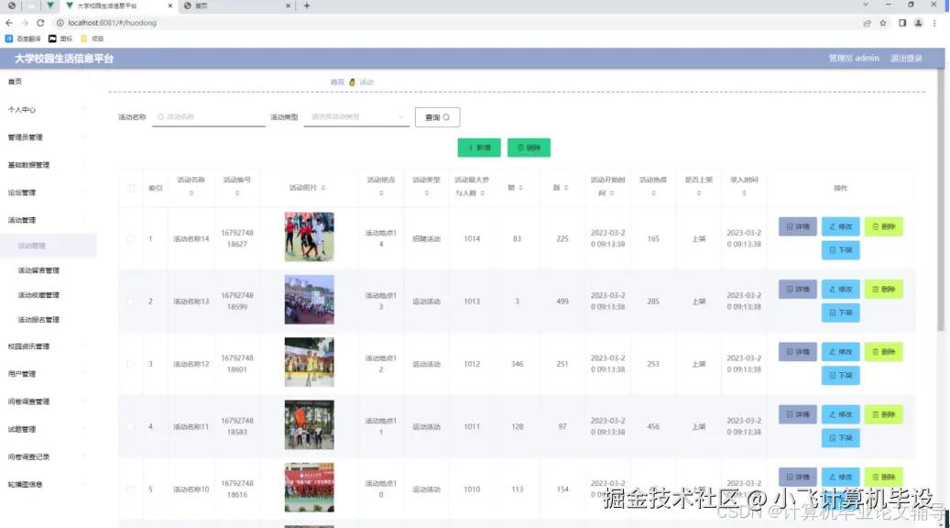
Task: Expand the 基础数据管理 sidebar menu
Action: tap(48, 165)
